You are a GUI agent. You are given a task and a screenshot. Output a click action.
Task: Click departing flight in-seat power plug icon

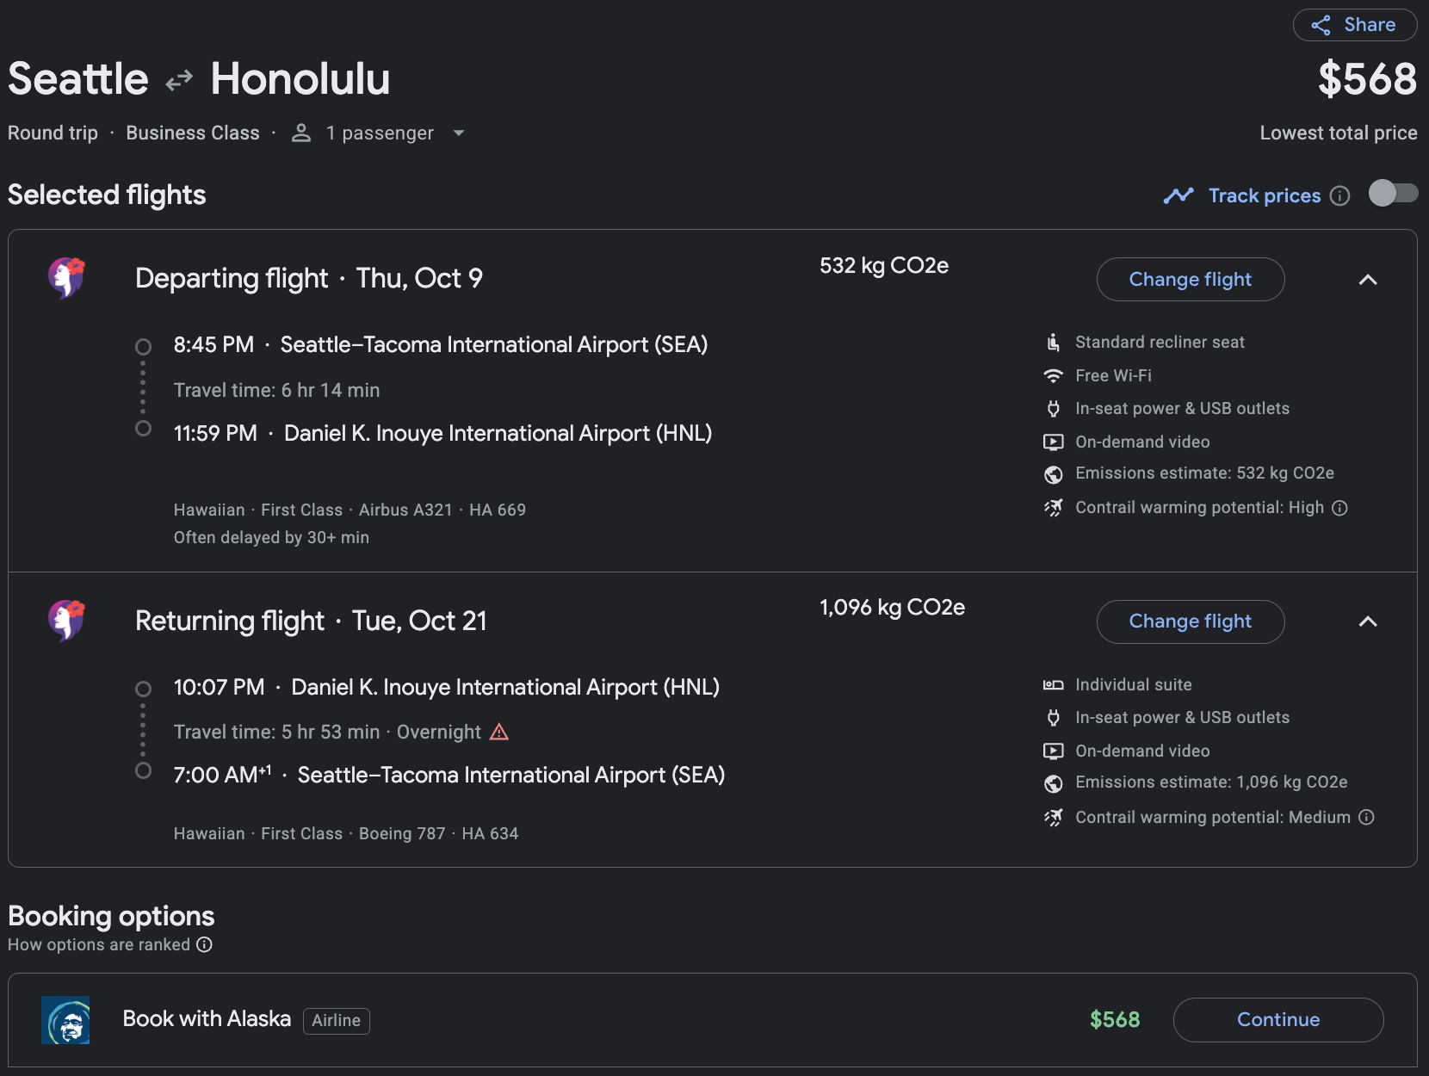1053,409
